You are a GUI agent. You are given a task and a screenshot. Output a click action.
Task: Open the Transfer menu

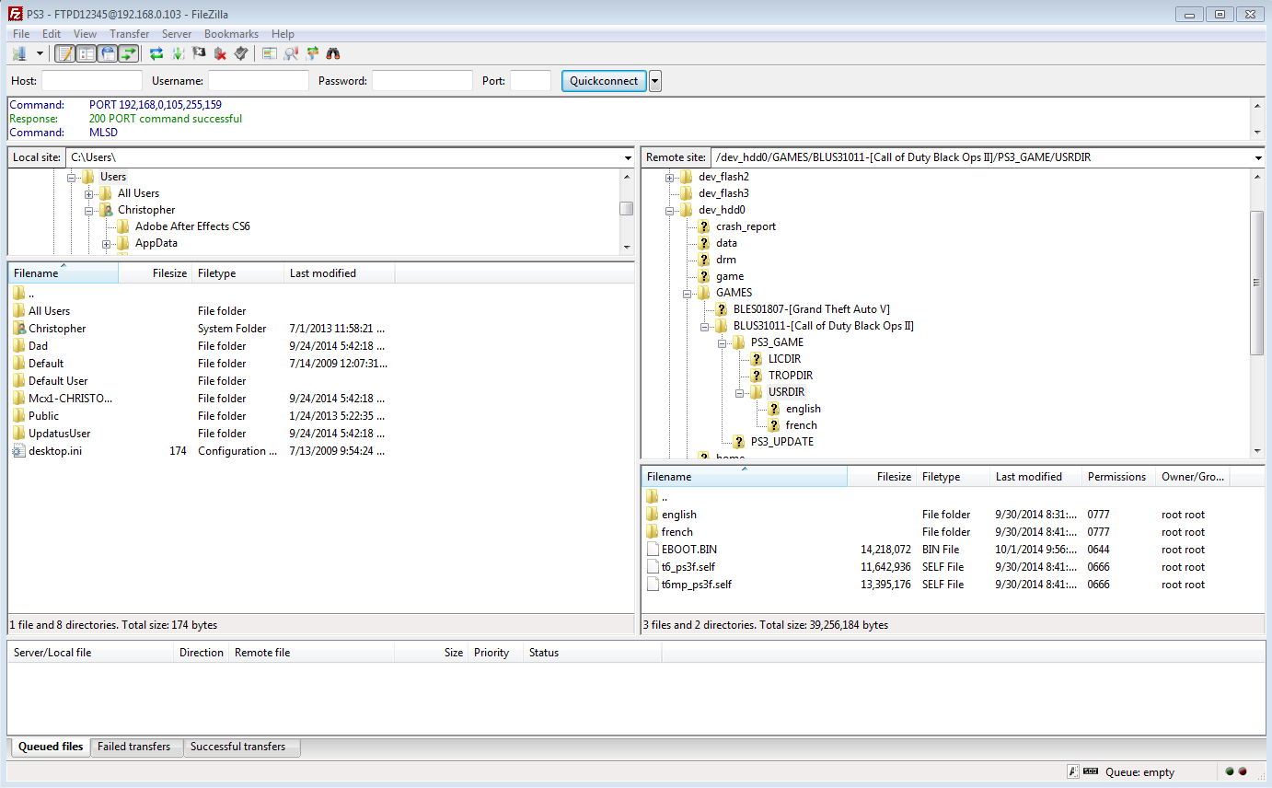click(x=129, y=34)
